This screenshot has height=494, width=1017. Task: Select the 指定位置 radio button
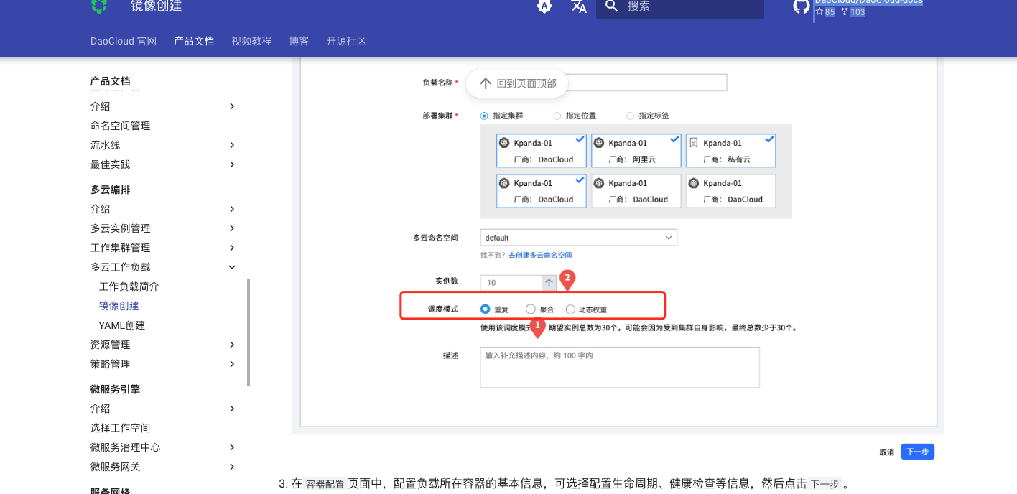pyautogui.click(x=557, y=116)
